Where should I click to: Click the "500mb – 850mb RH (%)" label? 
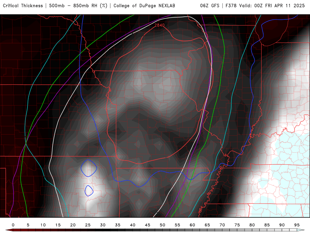pos(78,6)
